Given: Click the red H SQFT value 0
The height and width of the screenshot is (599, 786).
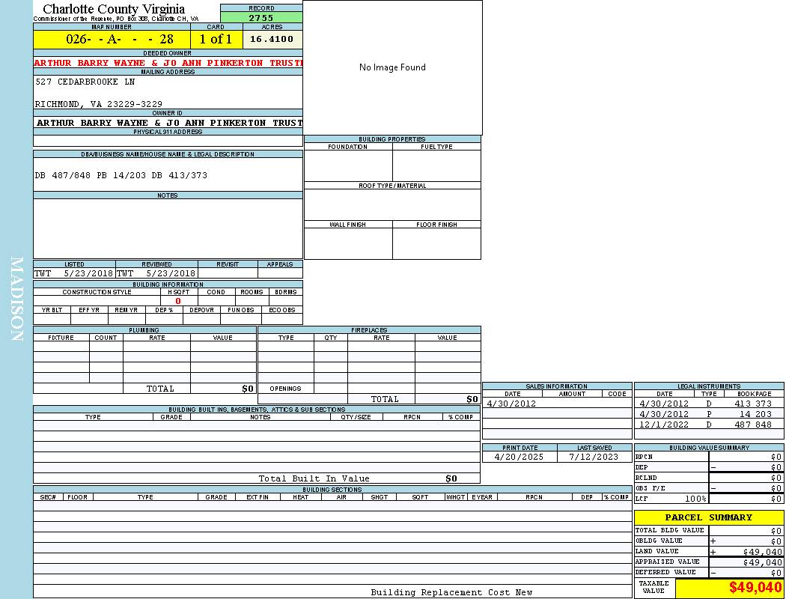Looking at the screenshot, I should click(x=178, y=301).
